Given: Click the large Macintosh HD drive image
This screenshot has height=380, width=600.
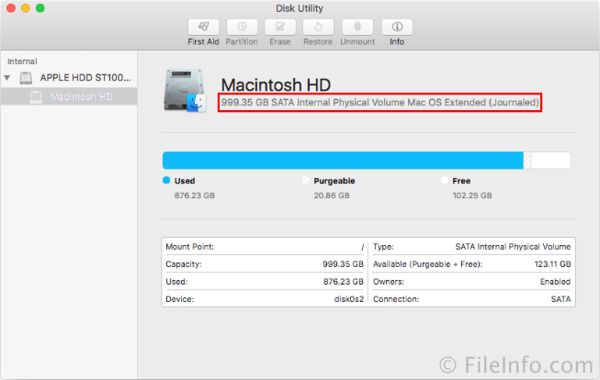Looking at the screenshot, I should point(185,91).
